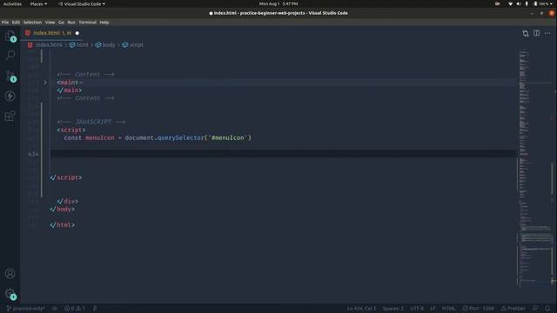Open the Manage gear icon
The height and width of the screenshot is (313, 557).
point(10,294)
